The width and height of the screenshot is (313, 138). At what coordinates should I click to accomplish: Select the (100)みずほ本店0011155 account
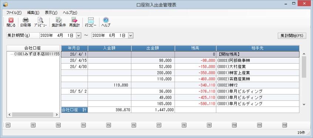point(37,54)
